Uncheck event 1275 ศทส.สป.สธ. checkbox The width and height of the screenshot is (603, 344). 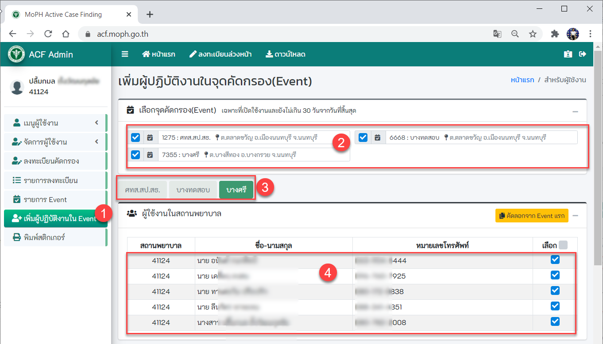click(135, 138)
